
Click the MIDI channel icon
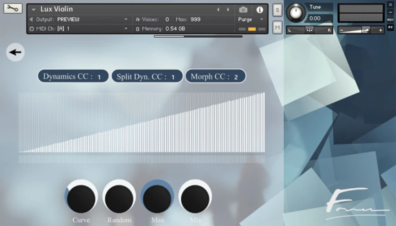(32, 29)
